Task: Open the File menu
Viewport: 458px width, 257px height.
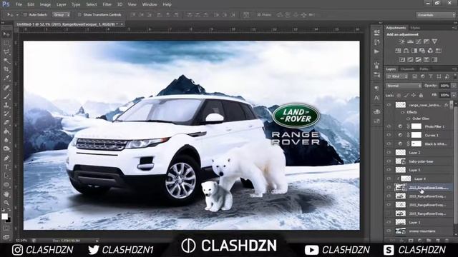Action: click(x=19, y=4)
